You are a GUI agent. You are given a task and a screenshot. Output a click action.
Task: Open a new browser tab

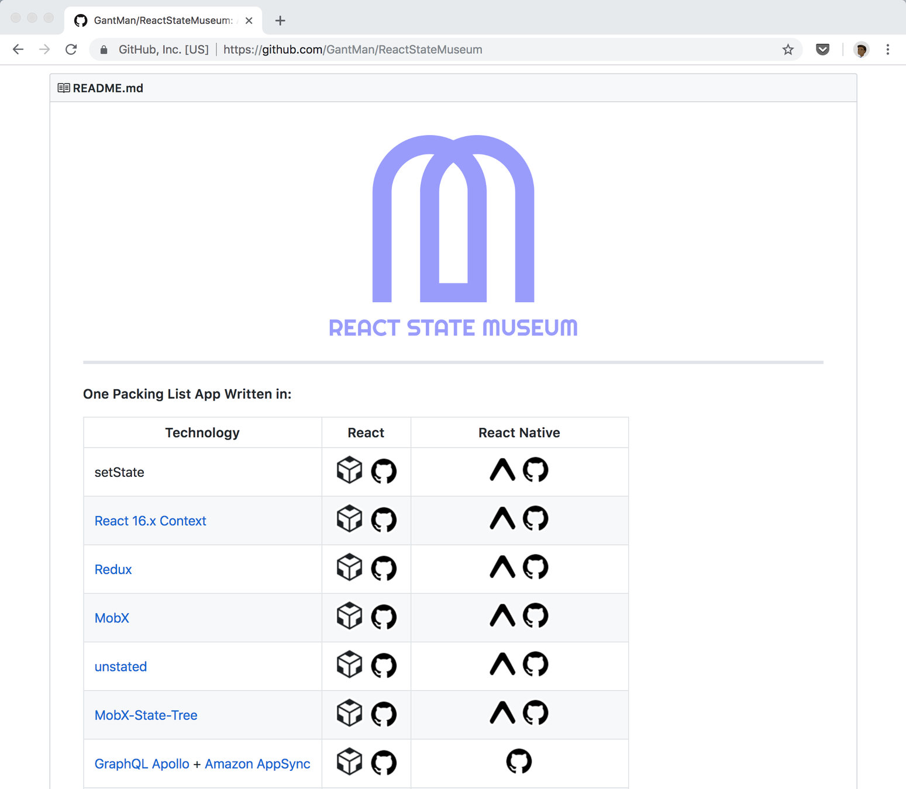click(x=280, y=20)
